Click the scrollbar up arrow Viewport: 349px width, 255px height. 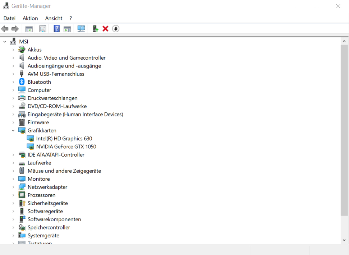click(344, 41)
